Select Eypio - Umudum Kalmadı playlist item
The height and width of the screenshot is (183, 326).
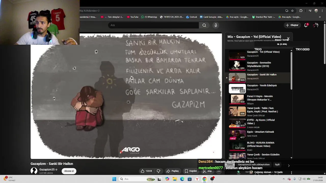[x=258, y=135]
